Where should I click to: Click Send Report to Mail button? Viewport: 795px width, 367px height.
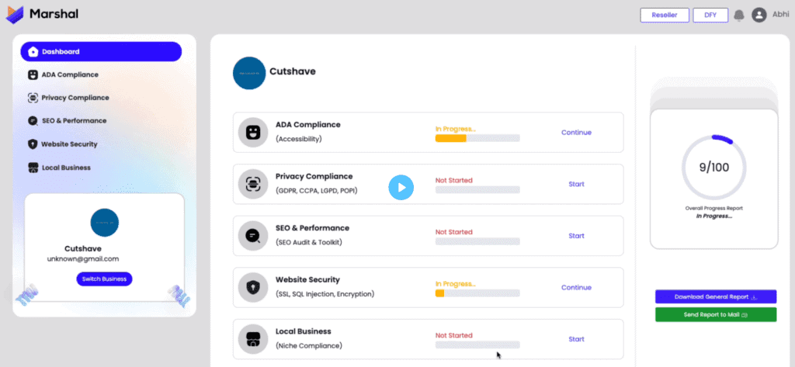tap(715, 314)
